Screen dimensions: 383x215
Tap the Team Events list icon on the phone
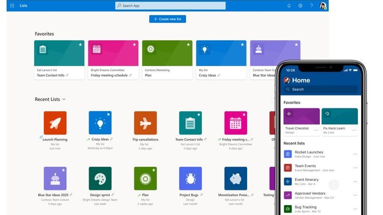coord(288,168)
